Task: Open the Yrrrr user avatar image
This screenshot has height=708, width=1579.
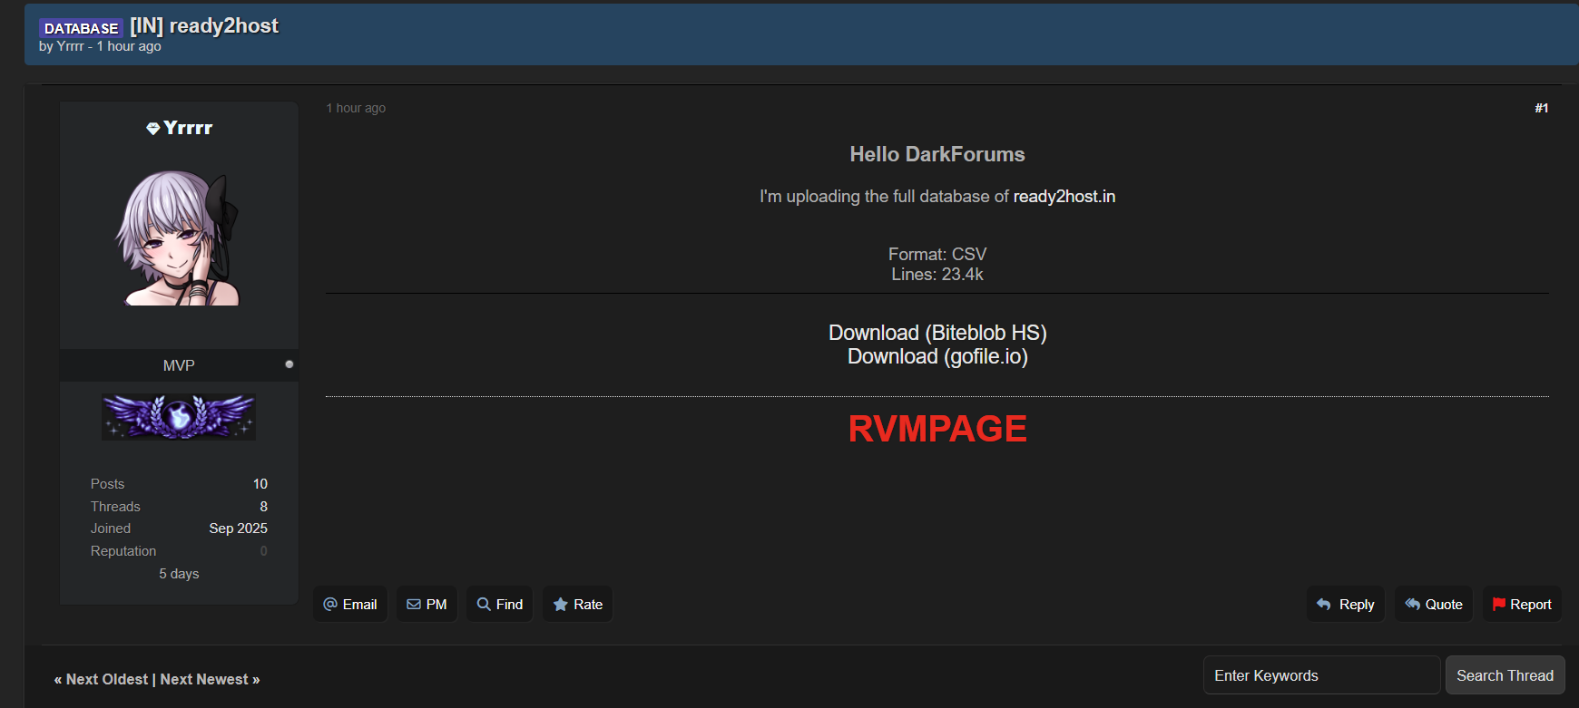Action: coord(179,238)
